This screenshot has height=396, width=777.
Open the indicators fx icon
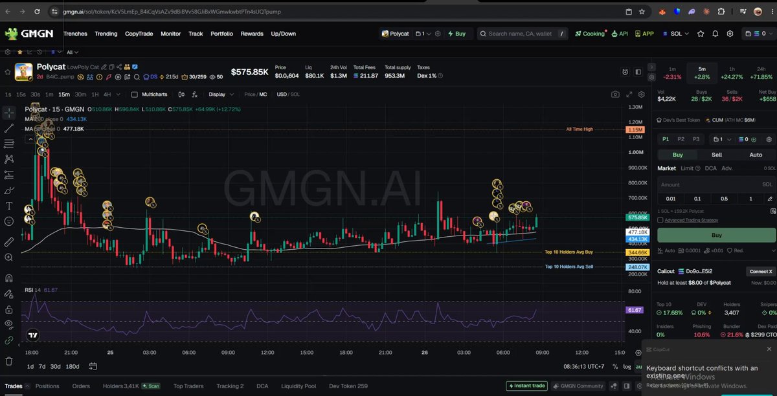point(194,94)
